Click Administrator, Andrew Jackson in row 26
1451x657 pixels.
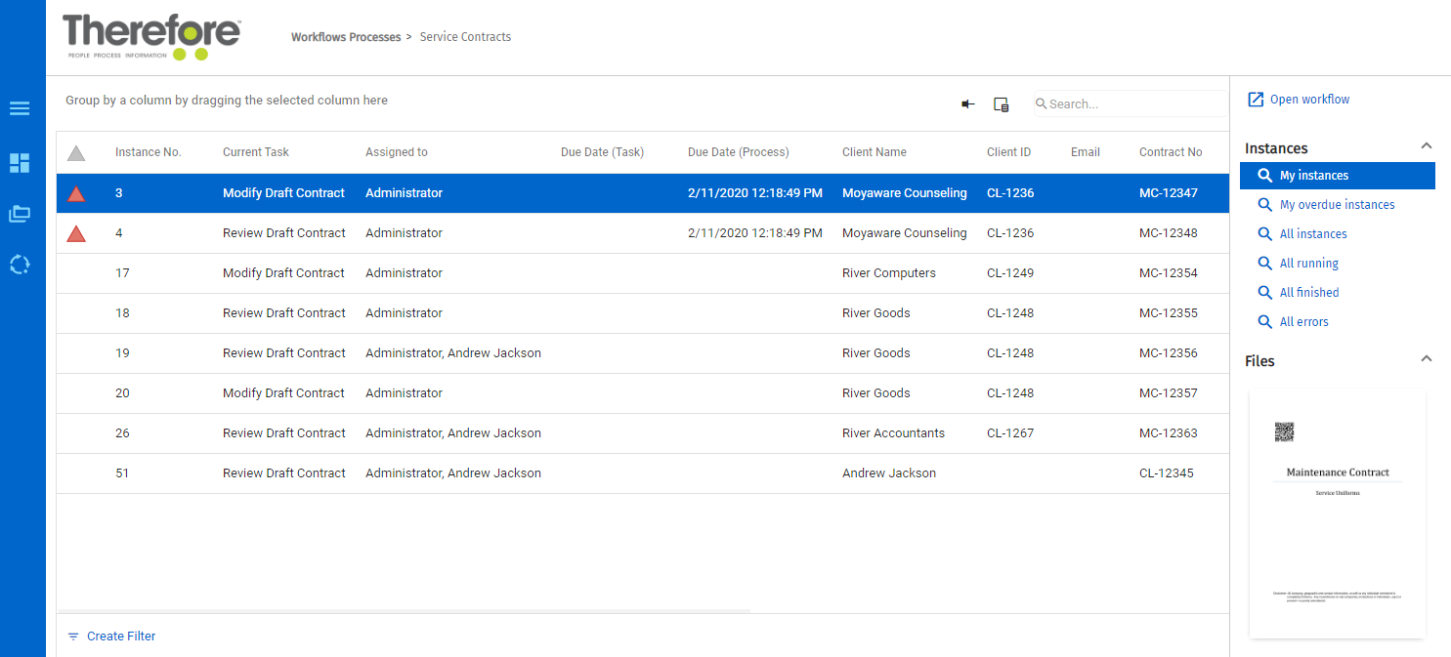pos(453,433)
